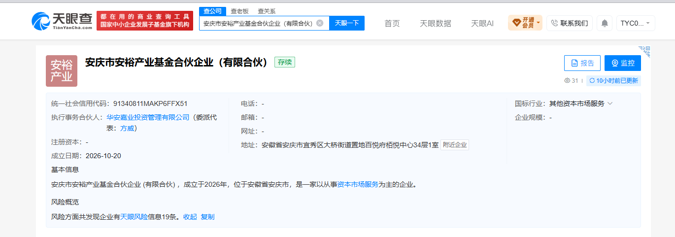675x237 pixels.
Task: Open the 天眼风险 link
Action: pos(134,217)
